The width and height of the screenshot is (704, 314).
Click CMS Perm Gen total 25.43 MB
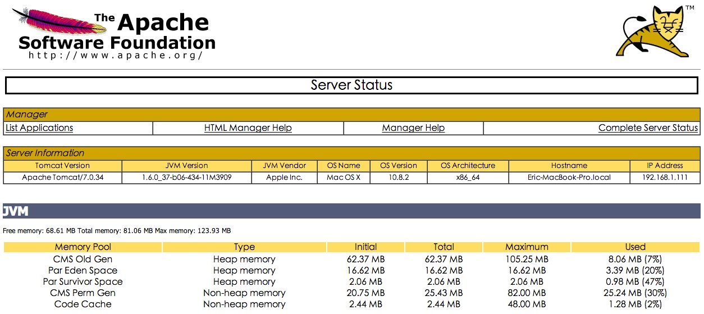(x=444, y=293)
